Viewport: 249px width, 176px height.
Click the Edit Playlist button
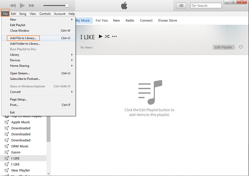[223, 47]
